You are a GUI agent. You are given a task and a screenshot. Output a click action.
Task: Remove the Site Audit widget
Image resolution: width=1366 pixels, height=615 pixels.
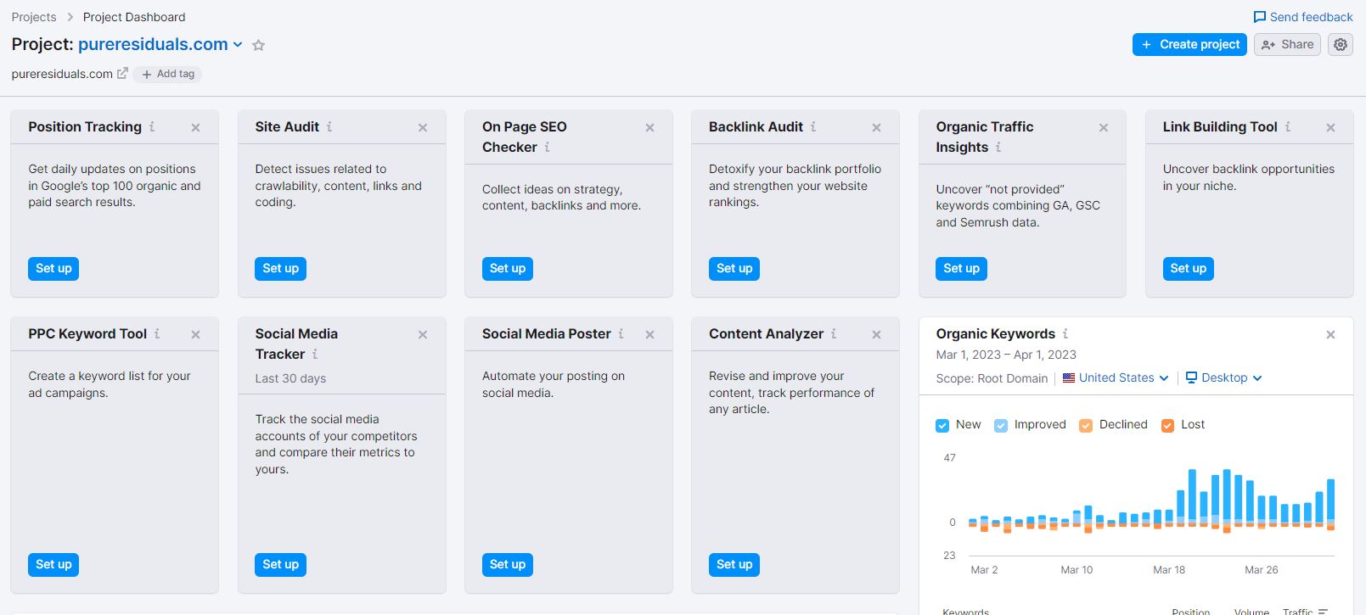pos(423,128)
